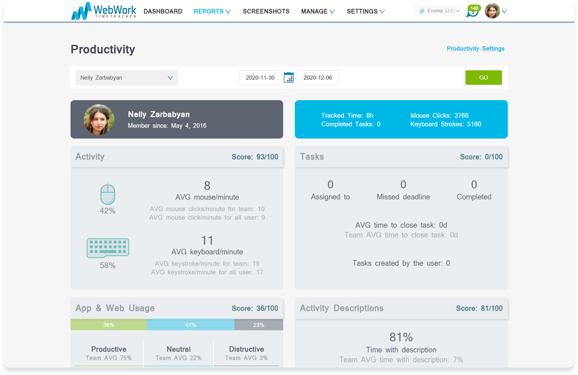Go to Screenshots
578x375 pixels.
pyautogui.click(x=266, y=11)
